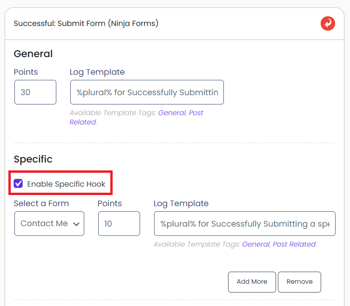Click the Select a Form label
This screenshot has height=306, width=350.
pyautogui.click(x=41, y=203)
